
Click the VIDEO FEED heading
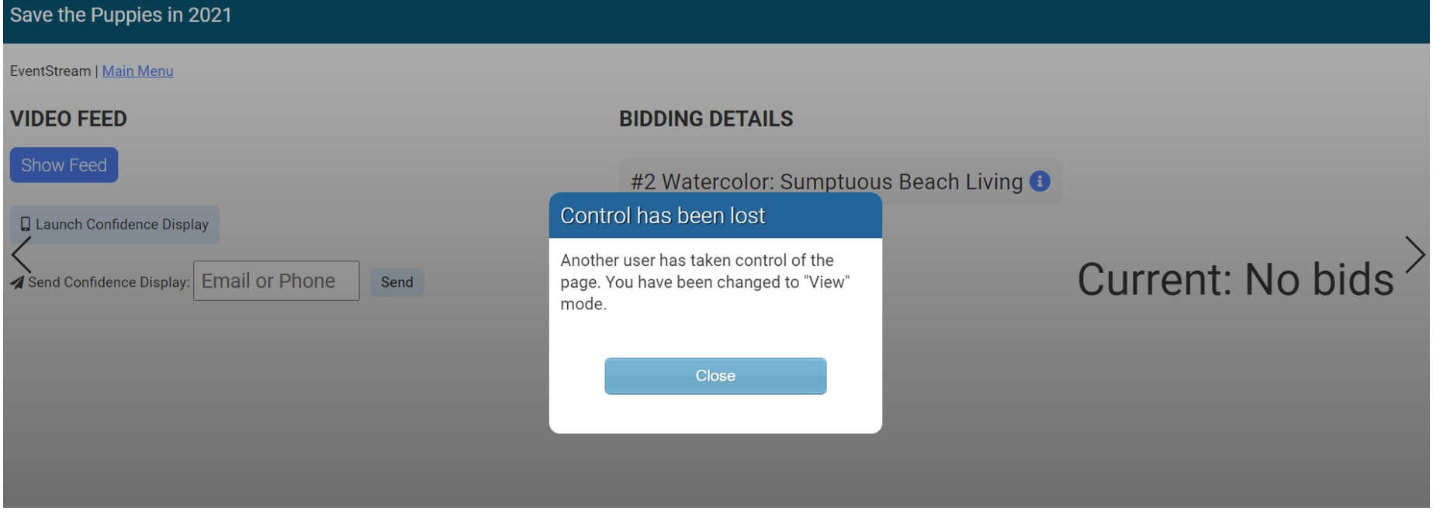pos(68,119)
